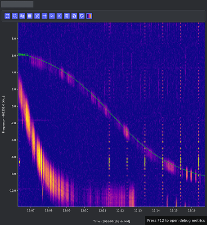Toggle the crosshair cursor icon
This screenshot has height=225, width=207.
click(x=45, y=16)
